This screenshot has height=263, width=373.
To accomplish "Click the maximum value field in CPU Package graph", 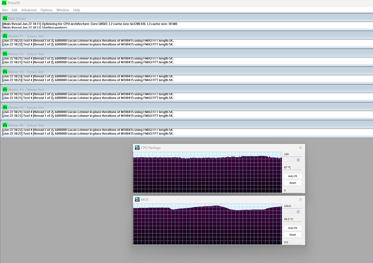I will tap(293, 154).
